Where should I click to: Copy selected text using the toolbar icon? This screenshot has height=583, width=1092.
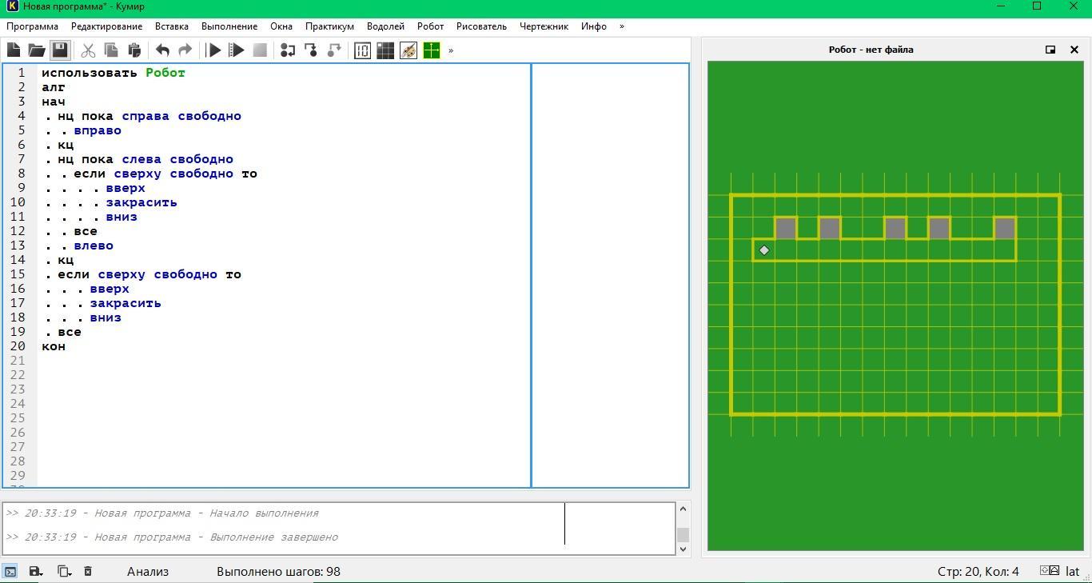click(x=111, y=50)
